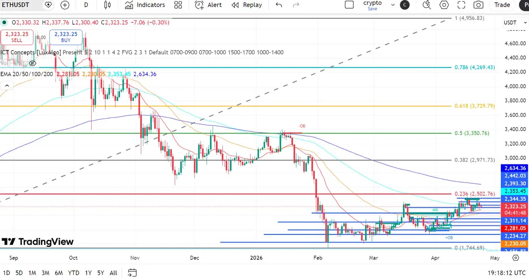Undo the last chart action

(x=279, y=5)
